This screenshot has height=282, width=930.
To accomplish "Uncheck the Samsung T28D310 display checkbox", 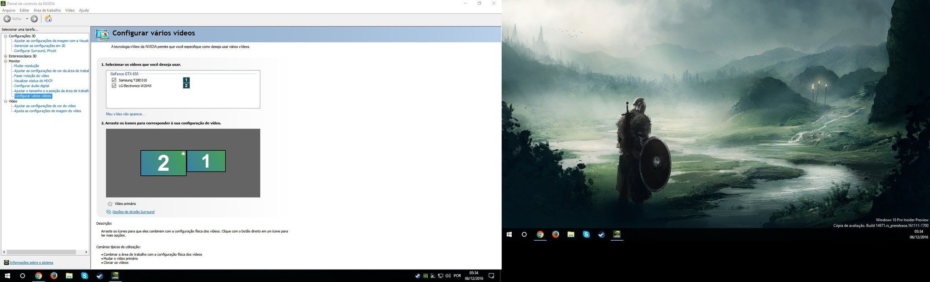I will coord(114,80).
